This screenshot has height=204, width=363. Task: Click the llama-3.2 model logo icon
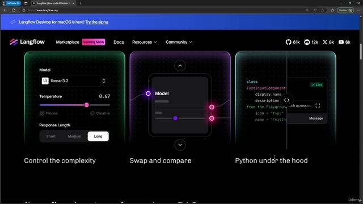point(45,80)
